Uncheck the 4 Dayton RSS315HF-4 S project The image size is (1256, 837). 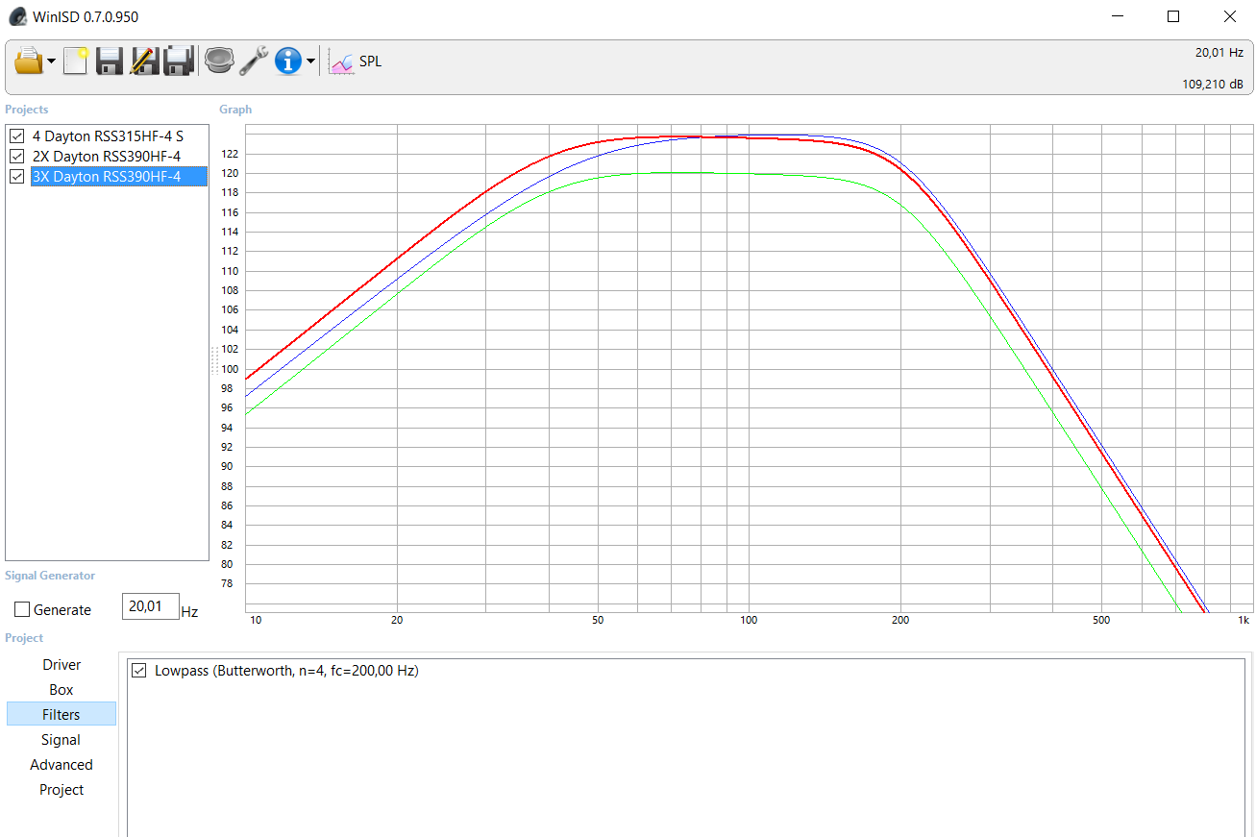coord(16,136)
